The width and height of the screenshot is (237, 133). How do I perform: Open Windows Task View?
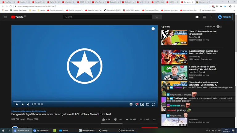click(x=9, y=131)
